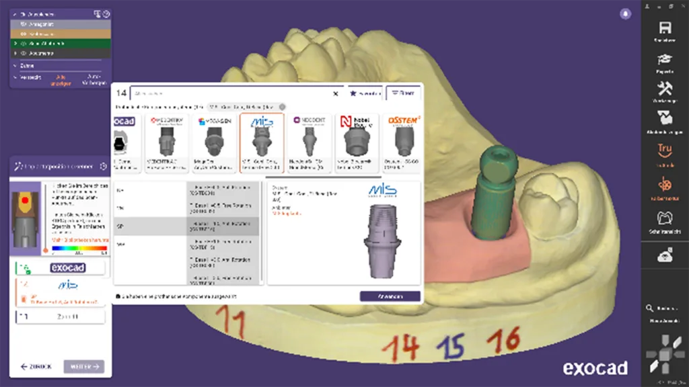
Task: Click the view orientation cube
Action: (x=665, y=354)
